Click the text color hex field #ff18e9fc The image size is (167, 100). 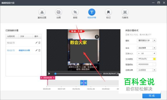tap(145, 59)
